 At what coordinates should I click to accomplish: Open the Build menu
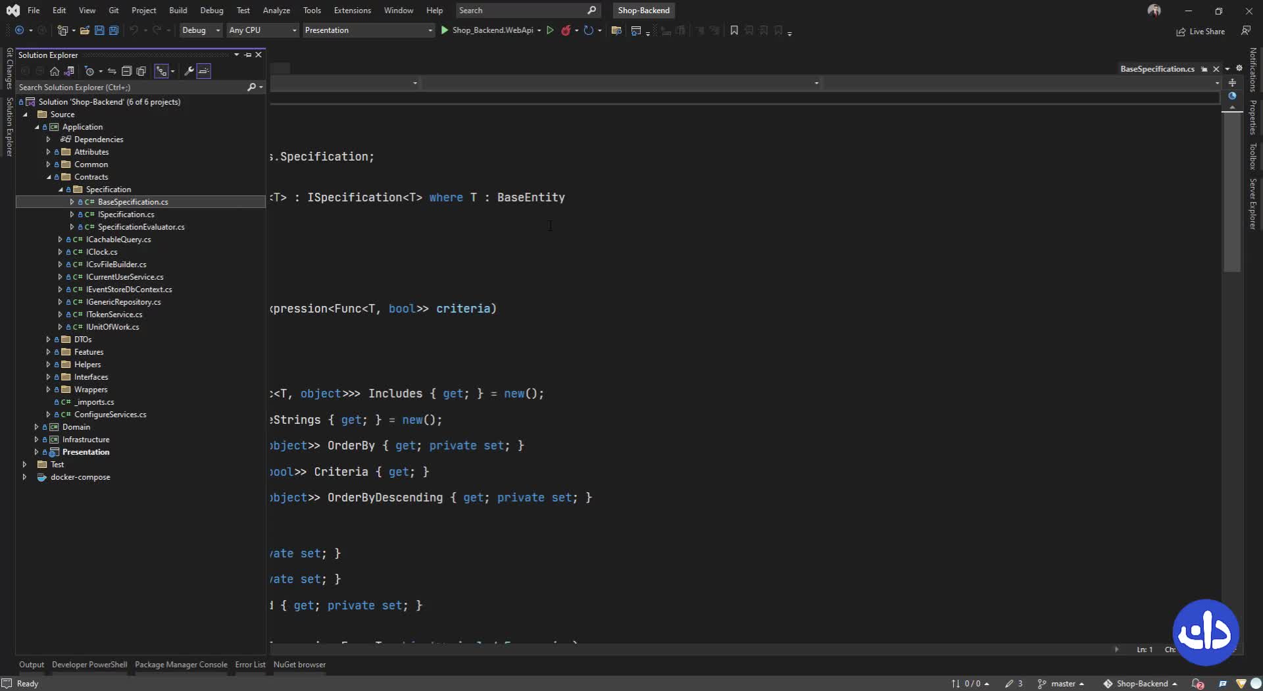(x=178, y=11)
